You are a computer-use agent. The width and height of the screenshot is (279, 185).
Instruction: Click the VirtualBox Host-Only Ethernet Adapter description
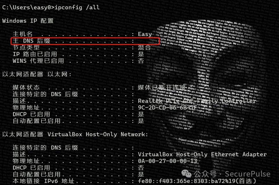(202, 154)
